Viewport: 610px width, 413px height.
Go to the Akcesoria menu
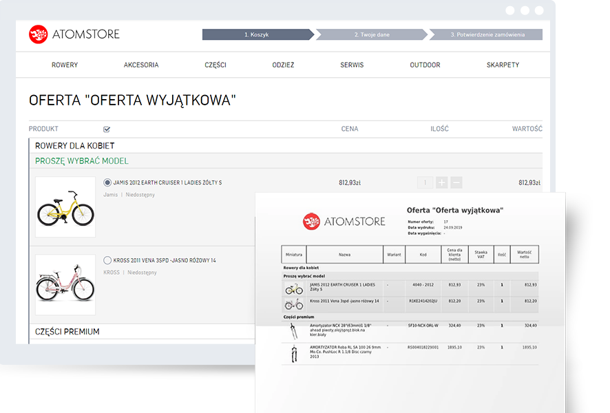click(141, 65)
